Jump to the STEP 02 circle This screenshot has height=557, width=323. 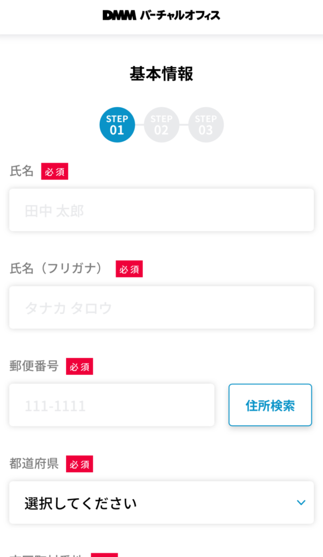161,125
